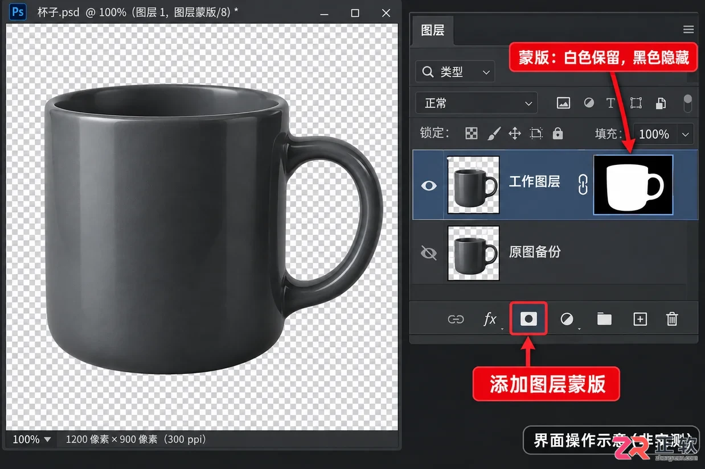Select the white mug layer mask thumbnail
Screen dimensions: 705x469
pyautogui.click(x=633, y=185)
